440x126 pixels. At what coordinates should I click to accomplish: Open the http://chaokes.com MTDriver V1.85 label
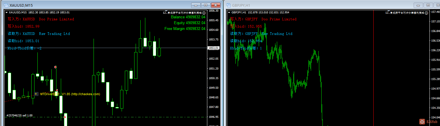70,94
